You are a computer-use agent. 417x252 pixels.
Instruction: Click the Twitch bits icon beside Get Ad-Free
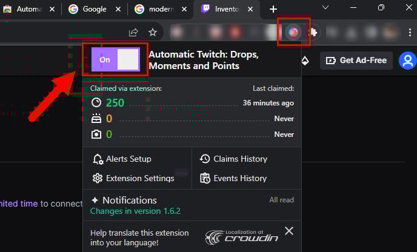305,61
